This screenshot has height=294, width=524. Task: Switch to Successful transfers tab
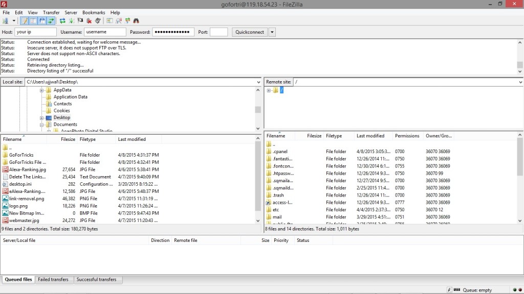(x=97, y=280)
